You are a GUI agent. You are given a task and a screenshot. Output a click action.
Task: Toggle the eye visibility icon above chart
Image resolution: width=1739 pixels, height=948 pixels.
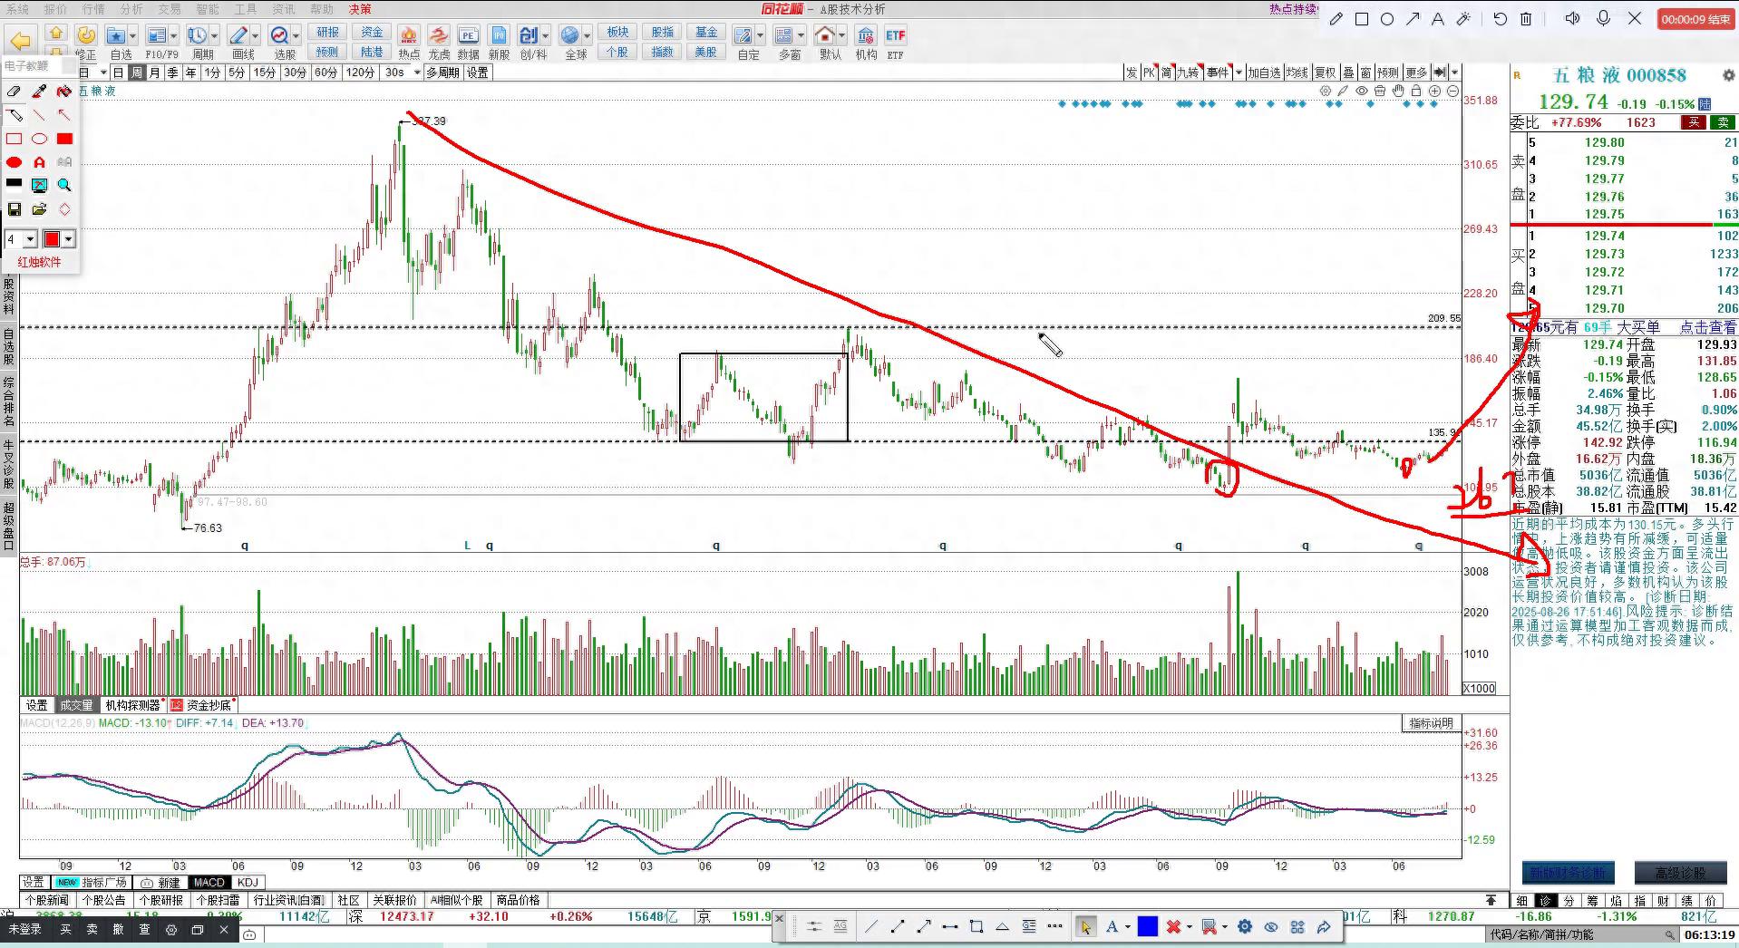(x=1361, y=91)
